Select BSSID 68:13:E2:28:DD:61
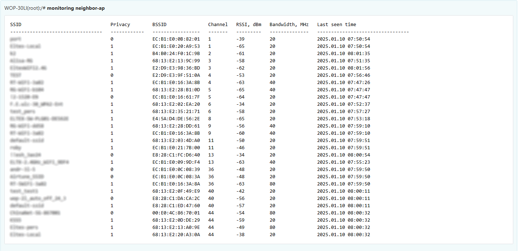 coord(176,126)
